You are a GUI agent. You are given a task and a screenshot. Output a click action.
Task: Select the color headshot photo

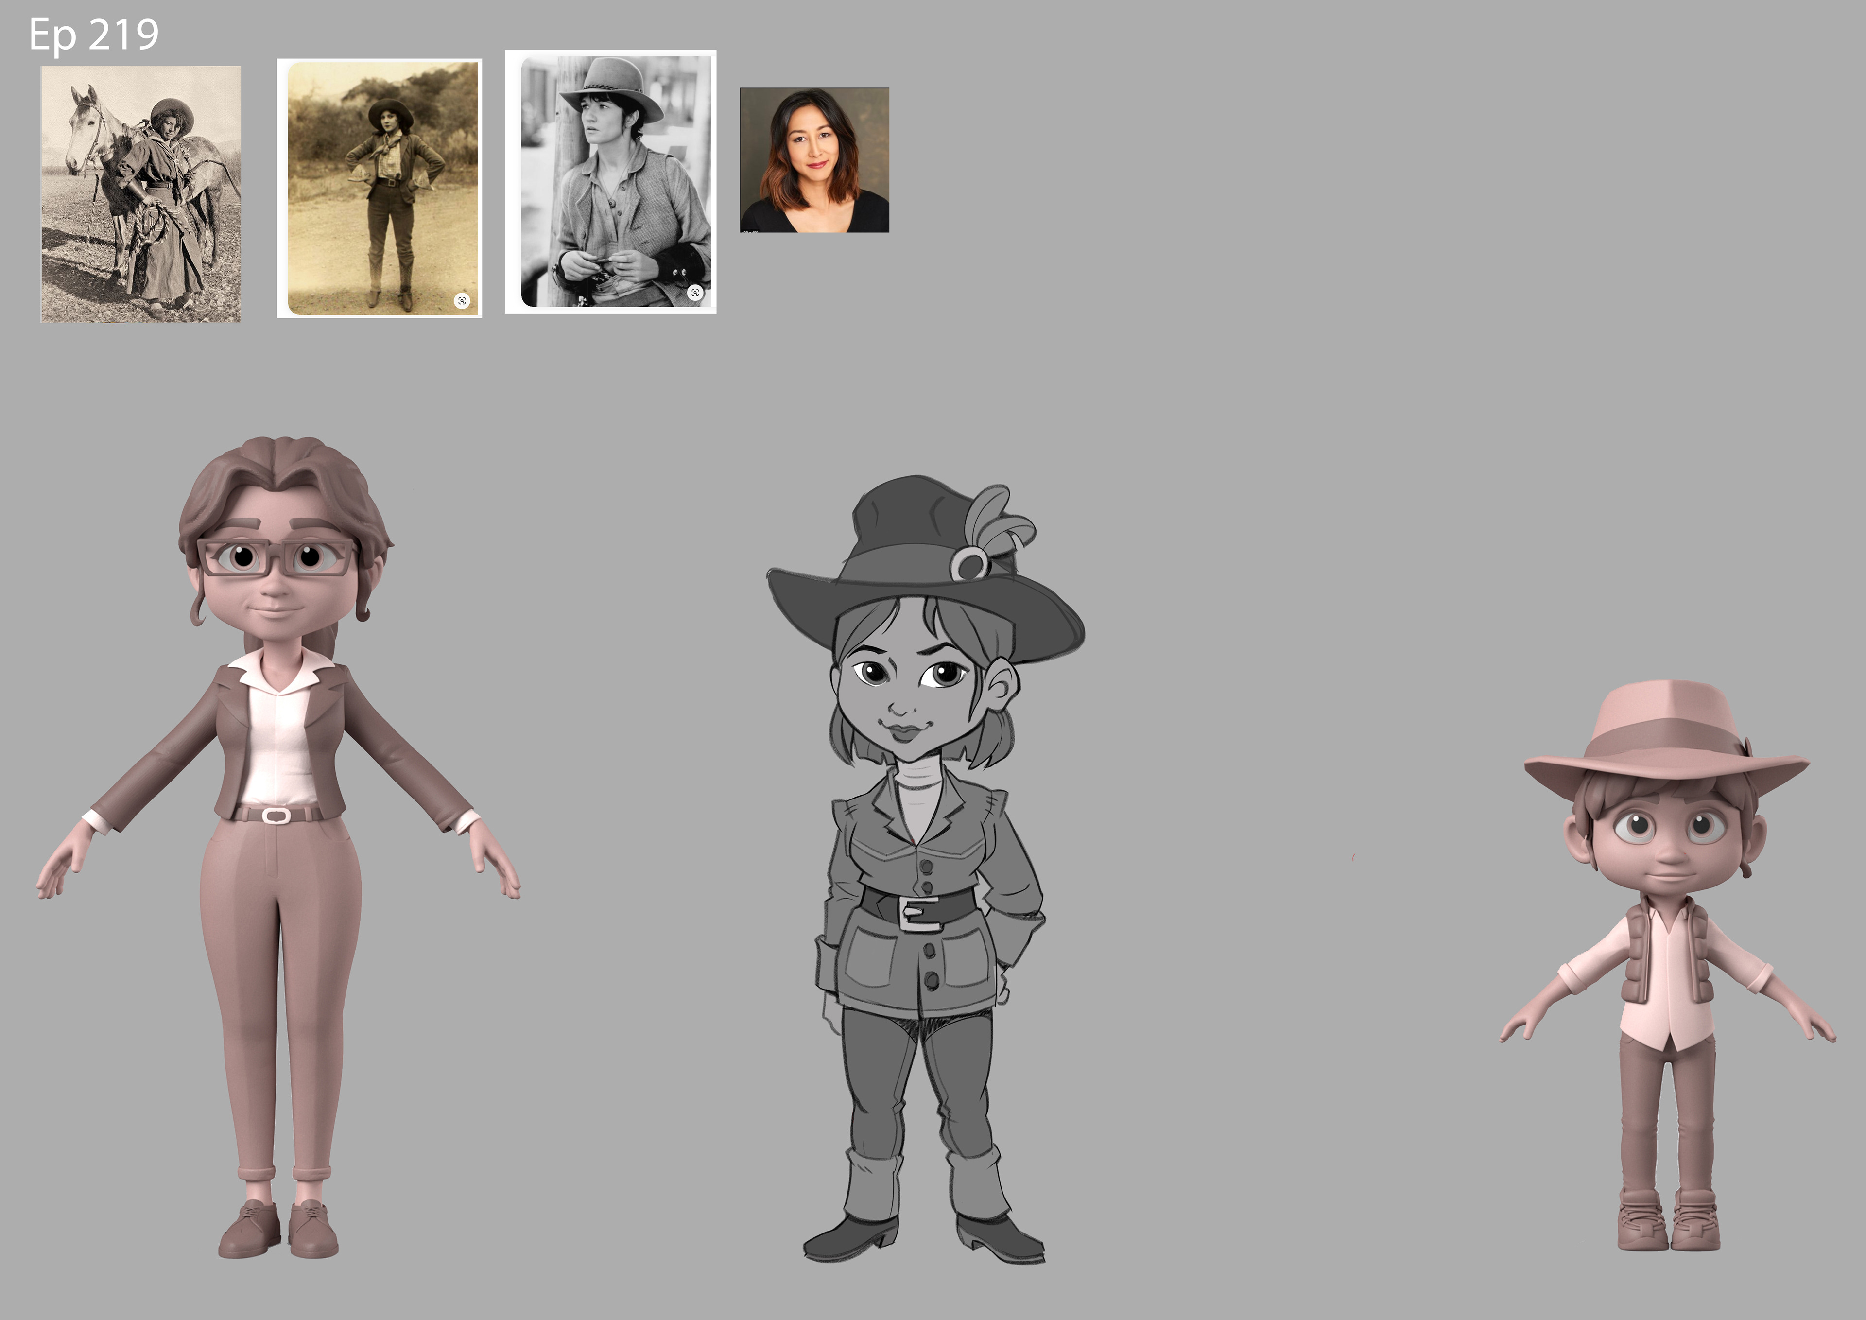pyautogui.click(x=813, y=160)
